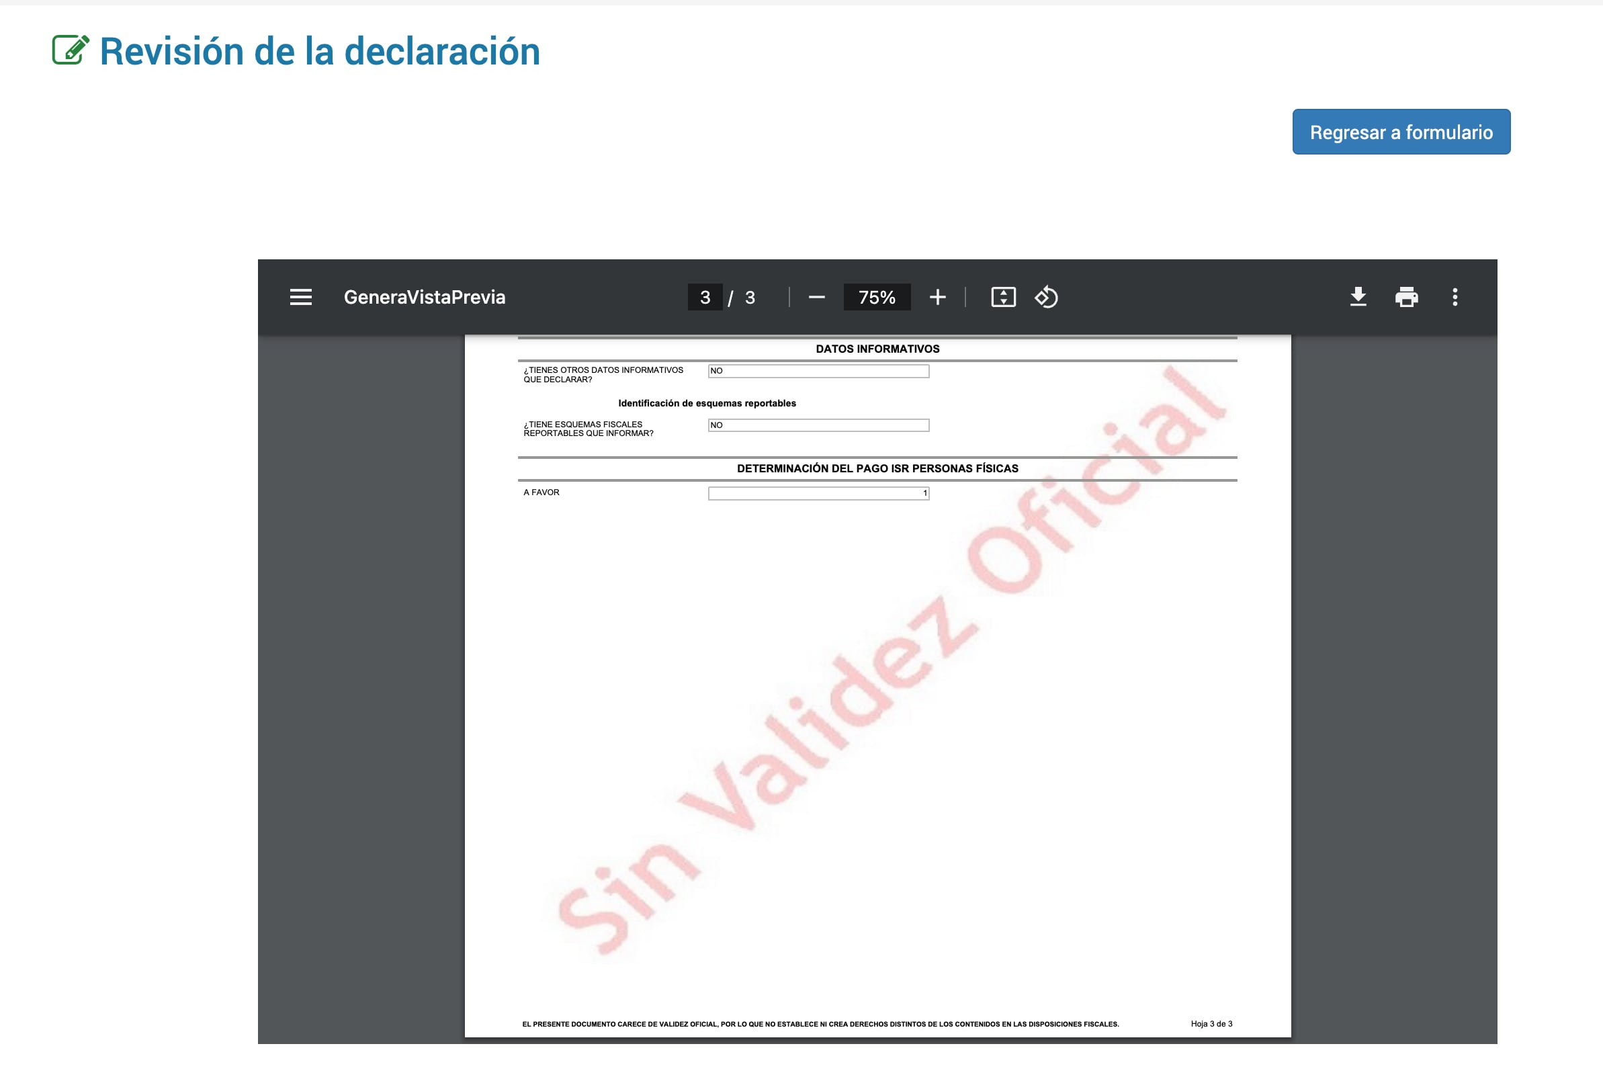Click the NO answer for esquemas fiscales reportables
Image resolution: width=1603 pixels, height=1079 pixels.
click(x=819, y=425)
